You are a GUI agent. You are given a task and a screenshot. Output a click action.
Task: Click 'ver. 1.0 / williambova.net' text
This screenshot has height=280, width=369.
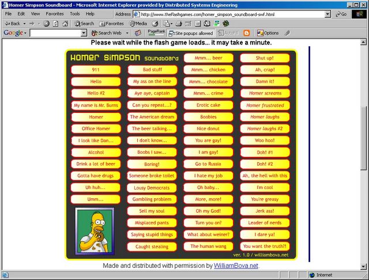[261, 255]
